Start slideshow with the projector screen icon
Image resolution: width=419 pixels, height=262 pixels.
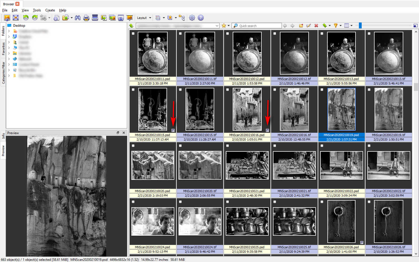pos(130,18)
